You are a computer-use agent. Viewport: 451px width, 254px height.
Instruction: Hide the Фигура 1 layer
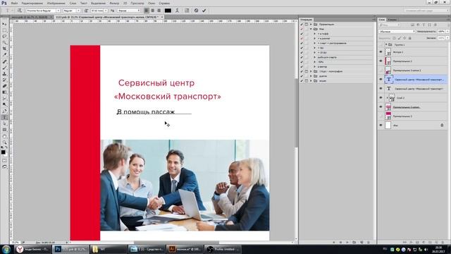381,52
